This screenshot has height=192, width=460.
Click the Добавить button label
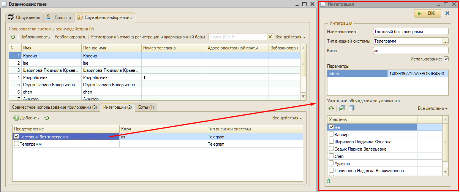click(30, 118)
